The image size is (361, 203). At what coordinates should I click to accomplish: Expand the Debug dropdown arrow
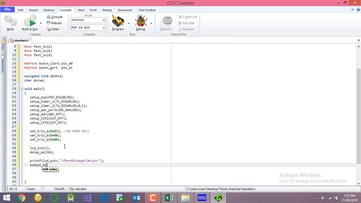[151, 23]
